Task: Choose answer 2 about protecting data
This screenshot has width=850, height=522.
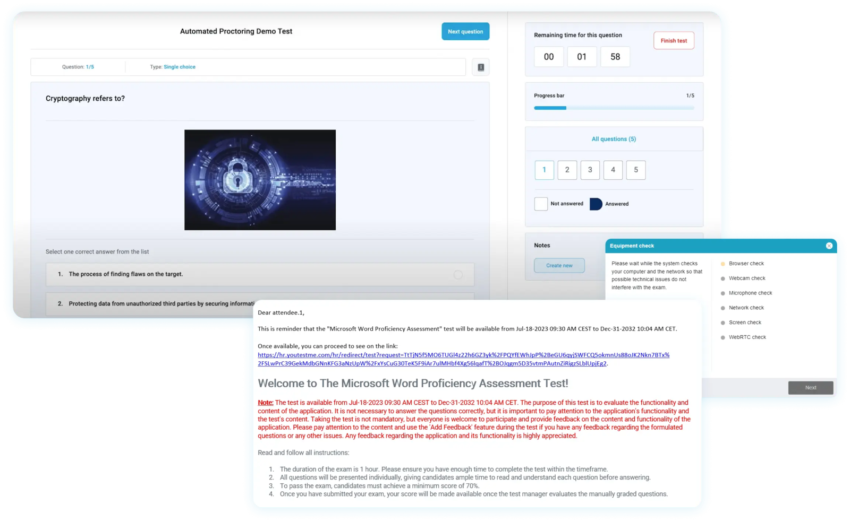Action: pyautogui.click(x=159, y=304)
